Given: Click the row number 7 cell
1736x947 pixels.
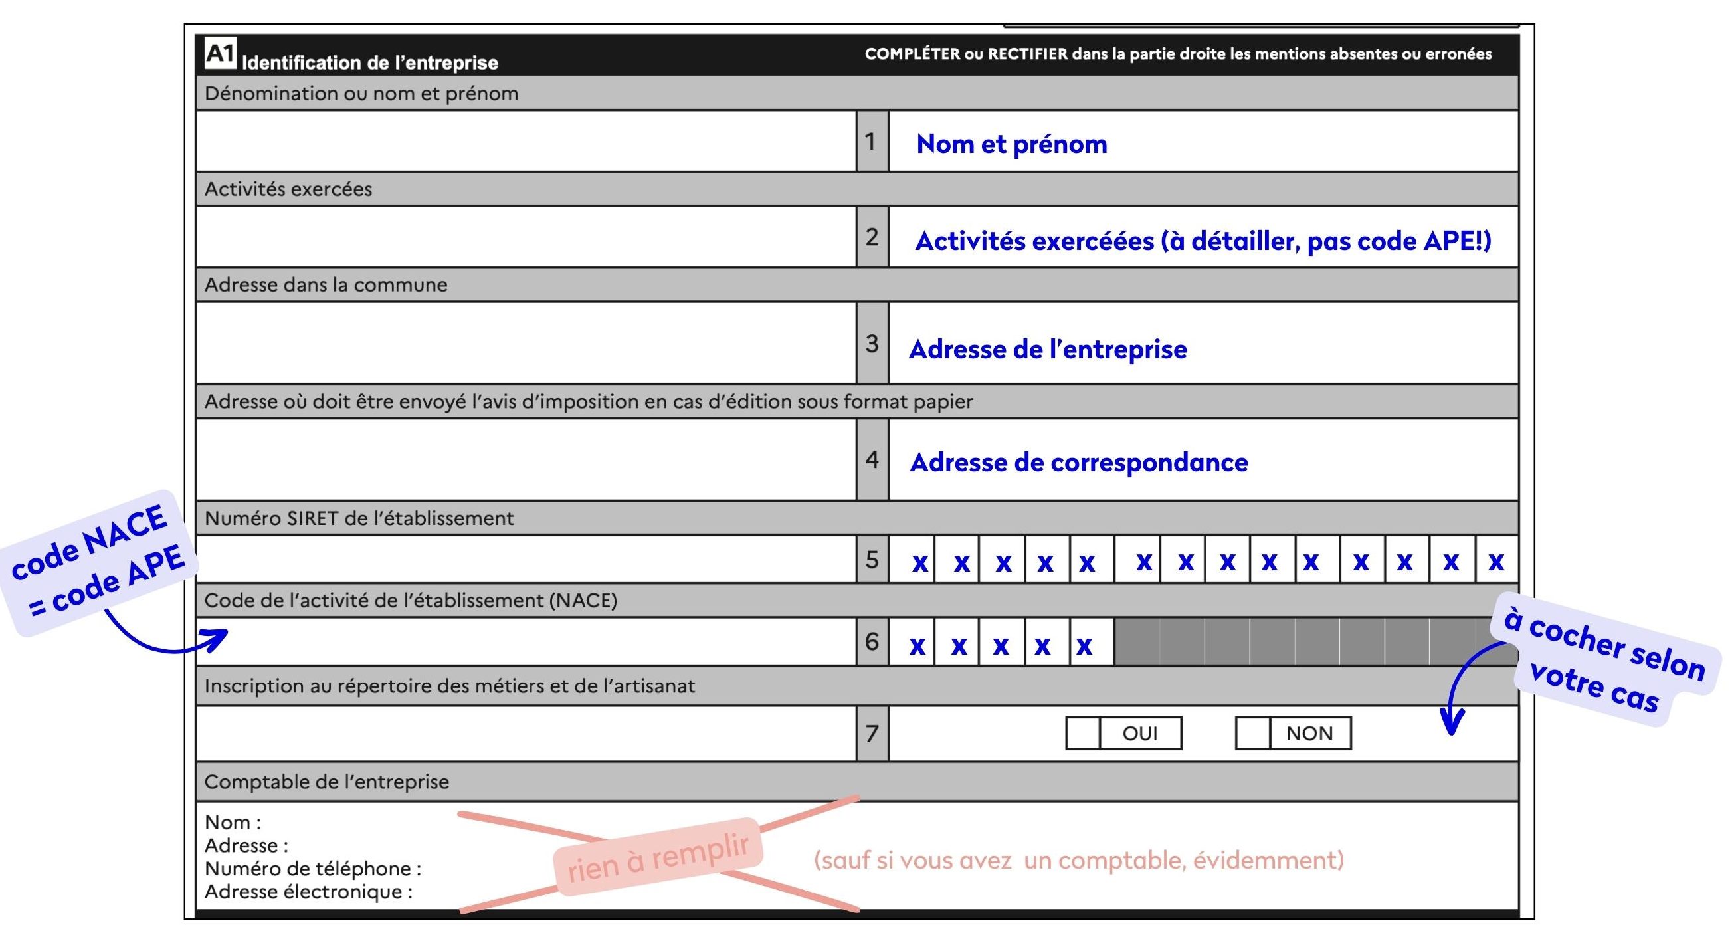Looking at the screenshot, I should (873, 733).
